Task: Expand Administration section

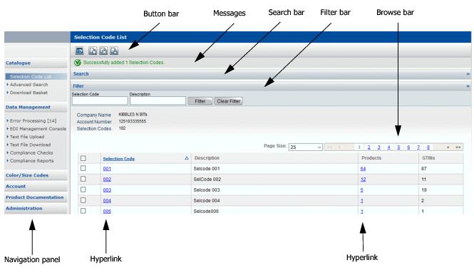Action: tap(24, 209)
